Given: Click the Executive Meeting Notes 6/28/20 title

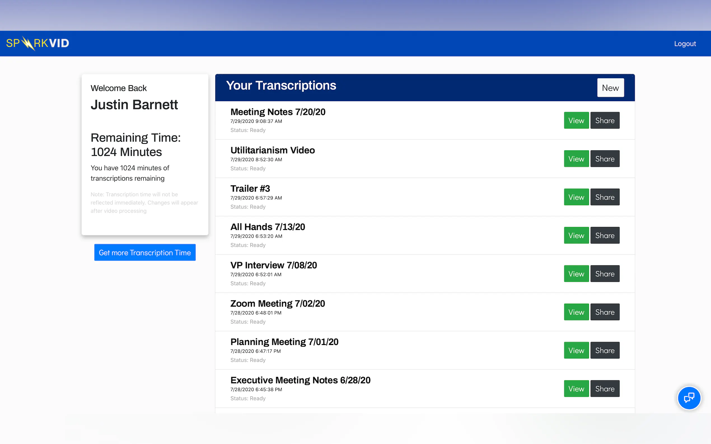Looking at the screenshot, I should coord(300,380).
